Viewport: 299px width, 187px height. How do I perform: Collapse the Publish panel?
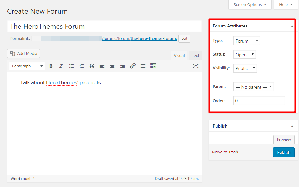click(x=292, y=126)
